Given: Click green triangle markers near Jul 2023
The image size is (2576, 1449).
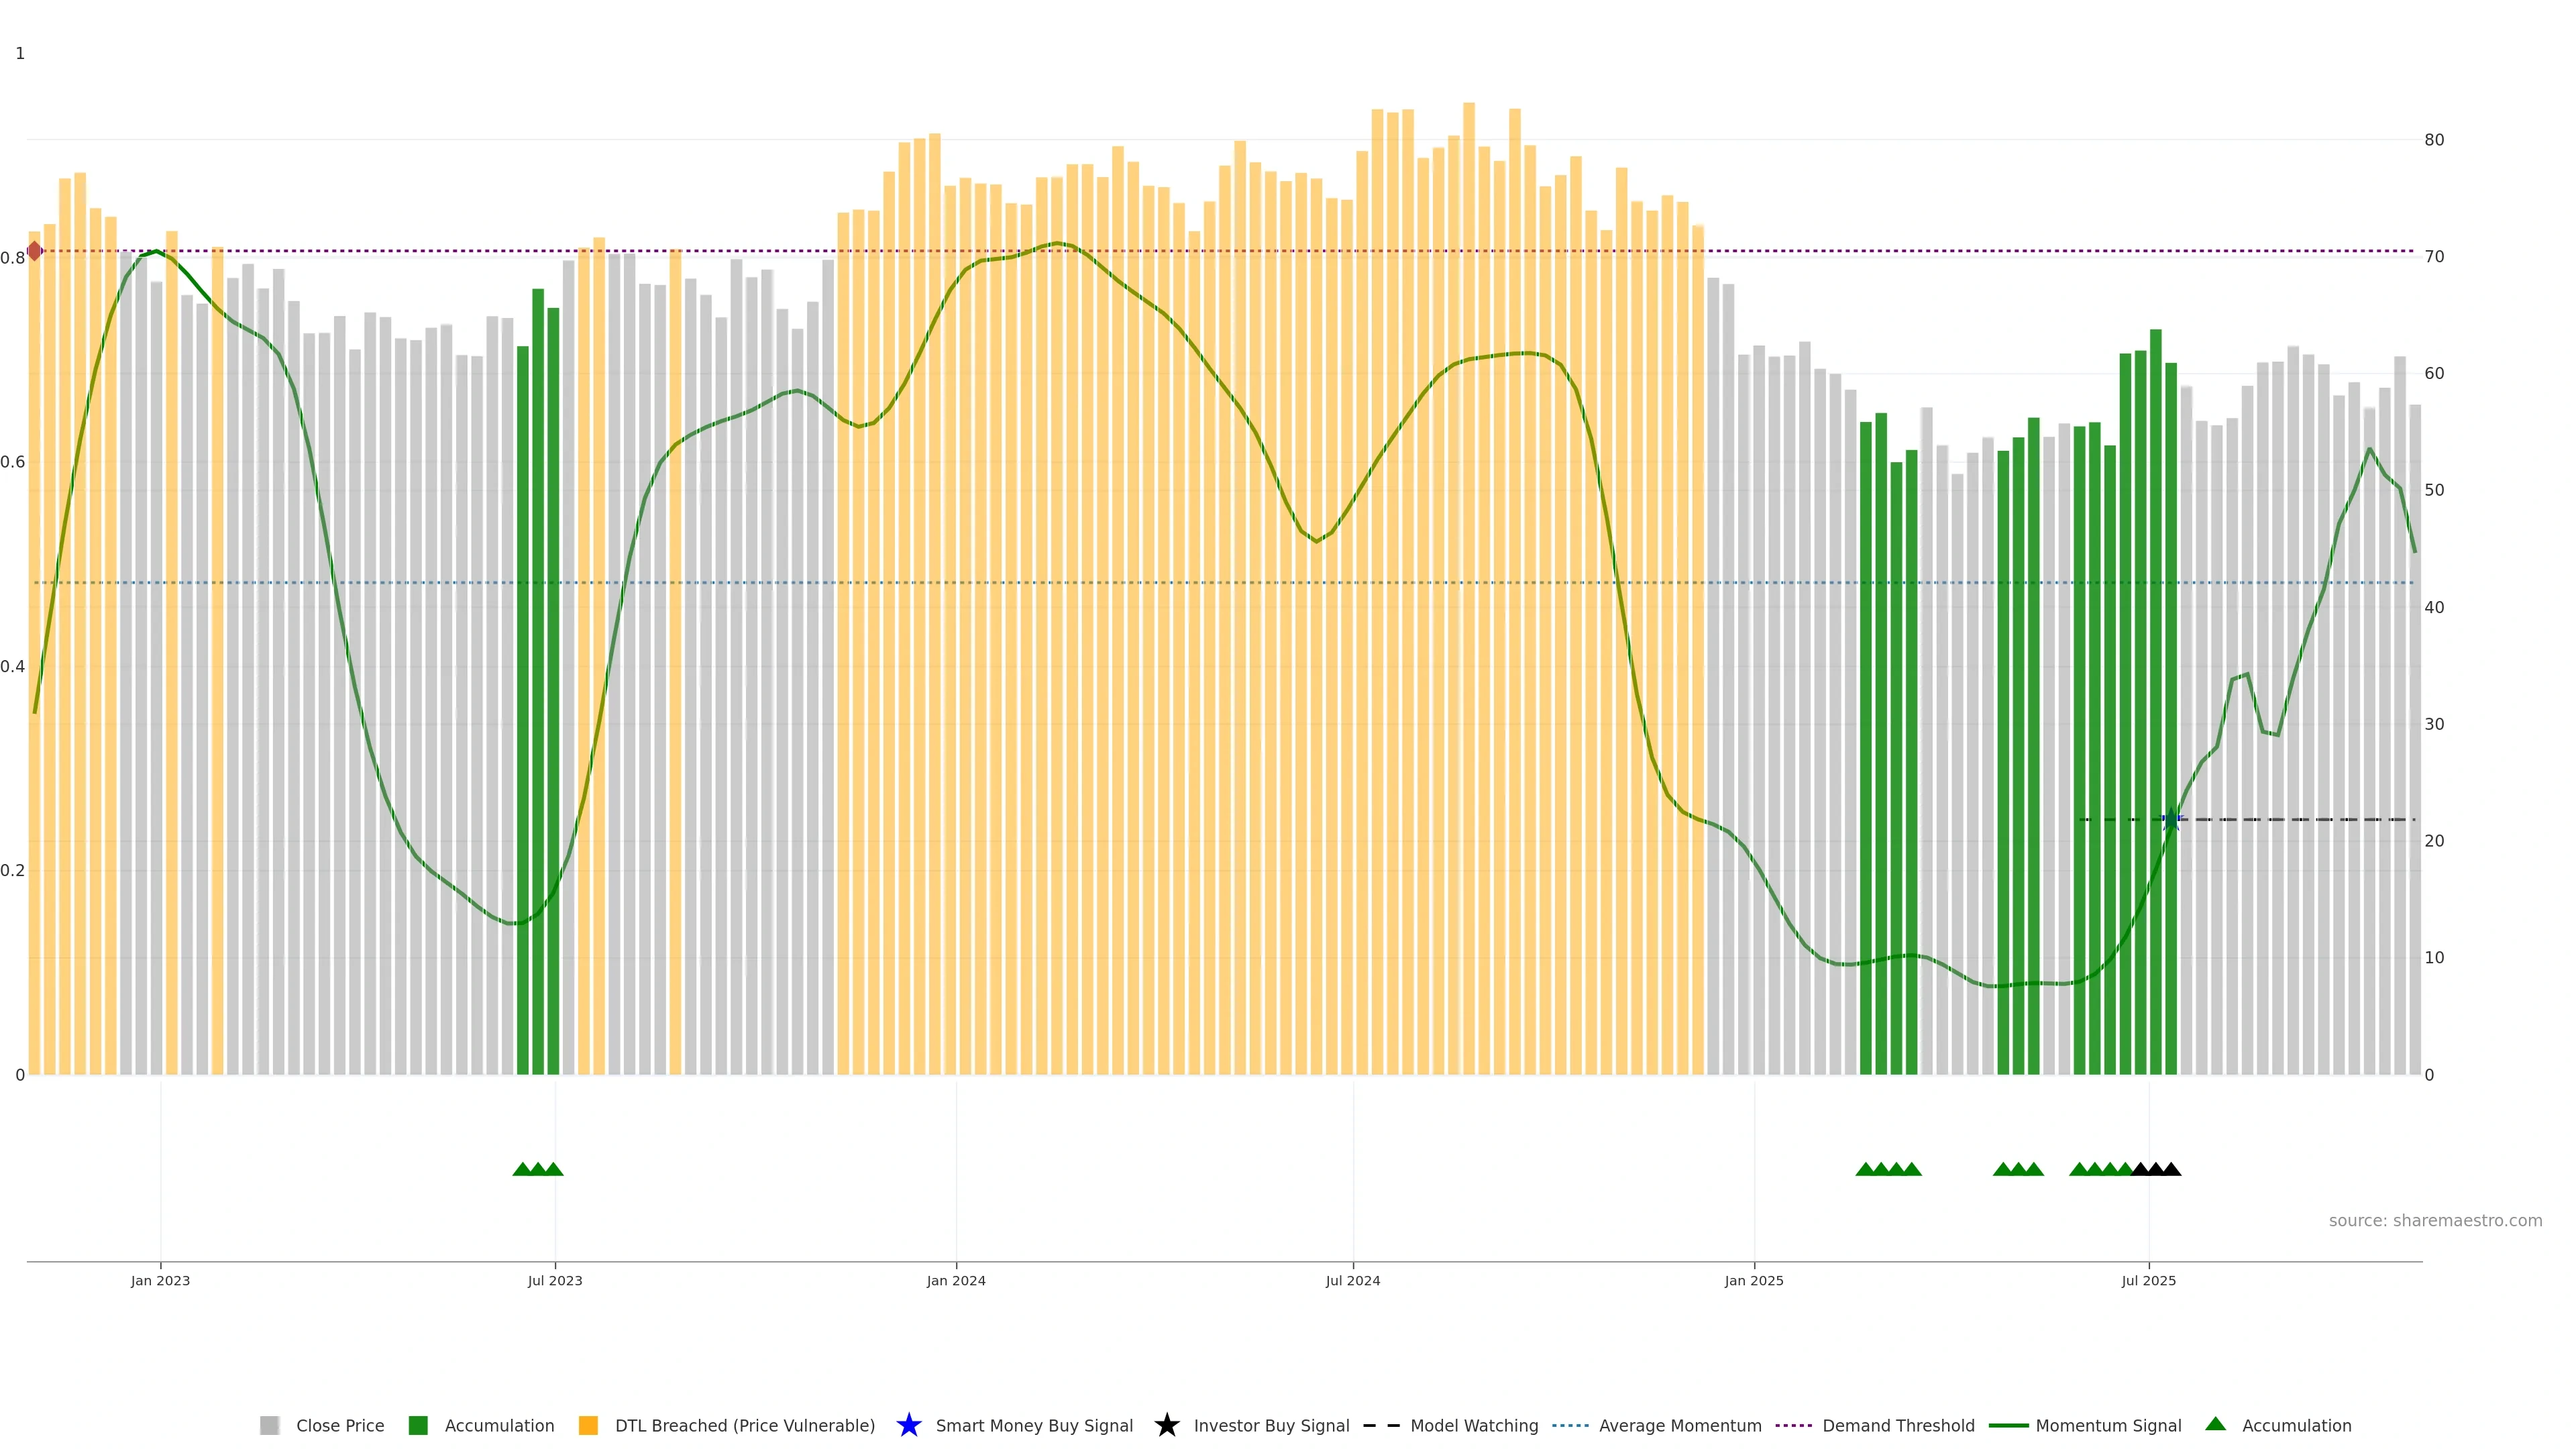Looking at the screenshot, I should 538,1169.
